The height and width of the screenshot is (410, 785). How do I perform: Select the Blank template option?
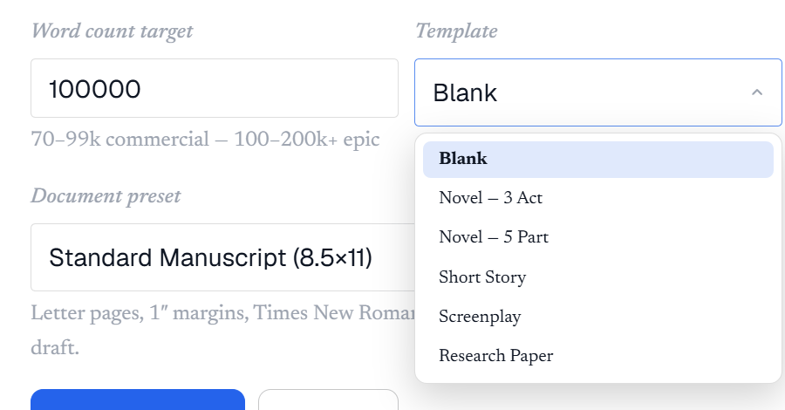[x=598, y=159]
